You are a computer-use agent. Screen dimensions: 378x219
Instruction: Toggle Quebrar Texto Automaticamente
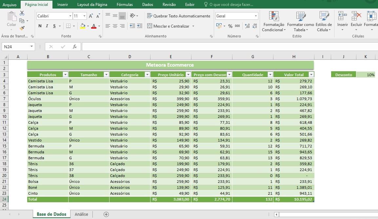[x=179, y=16]
